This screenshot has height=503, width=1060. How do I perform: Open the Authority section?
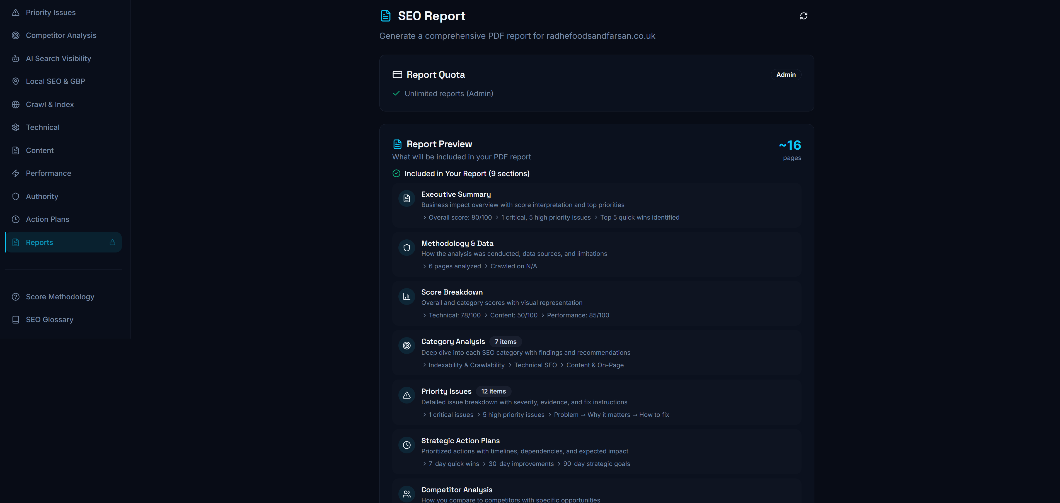(42, 196)
